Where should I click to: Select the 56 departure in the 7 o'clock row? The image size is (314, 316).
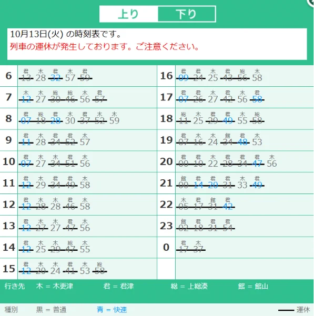[85, 99]
